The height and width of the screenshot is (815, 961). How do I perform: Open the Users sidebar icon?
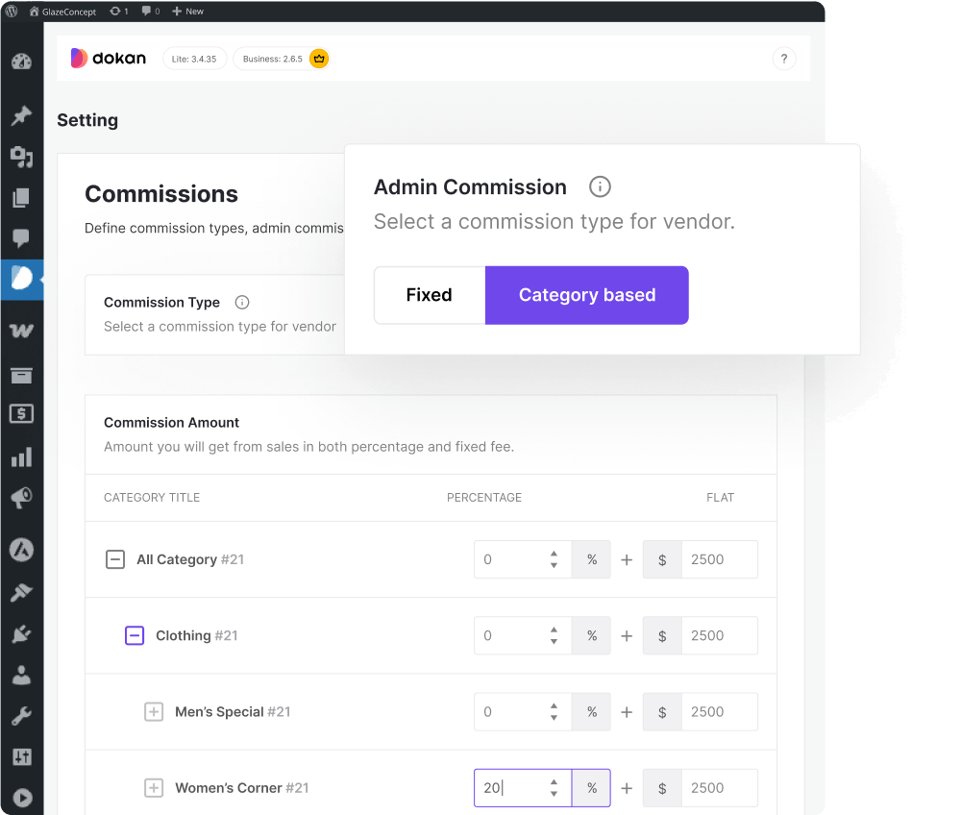21,675
